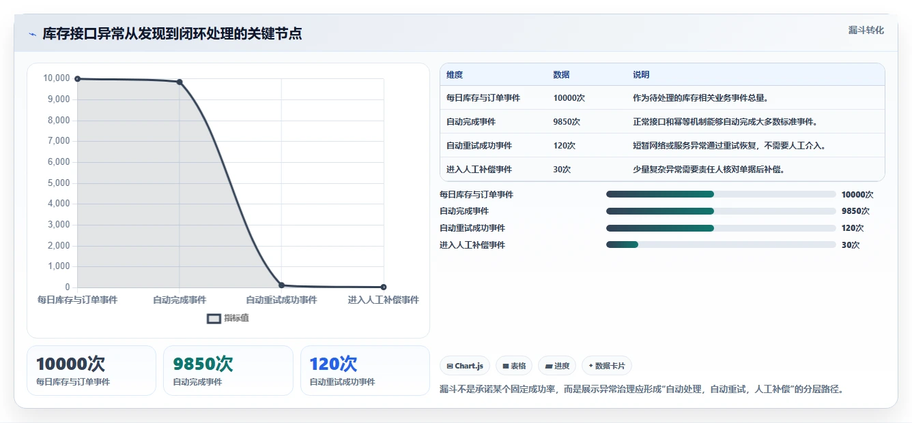This screenshot has width=912, height=423.
Task: Click description starting 短暂网络或服务异常
Action: tap(730, 146)
